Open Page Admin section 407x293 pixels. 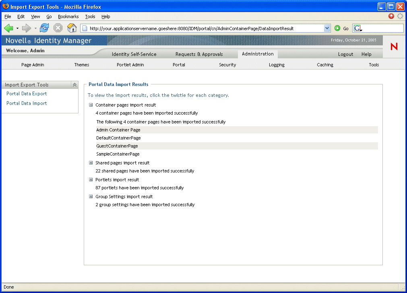coord(33,65)
